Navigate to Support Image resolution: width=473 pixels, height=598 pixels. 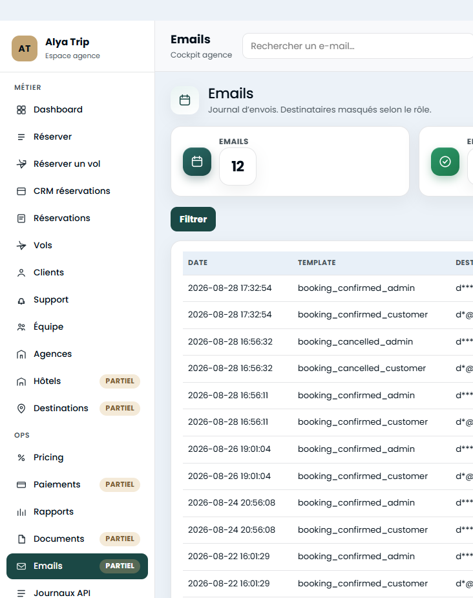pyautogui.click(x=77, y=300)
